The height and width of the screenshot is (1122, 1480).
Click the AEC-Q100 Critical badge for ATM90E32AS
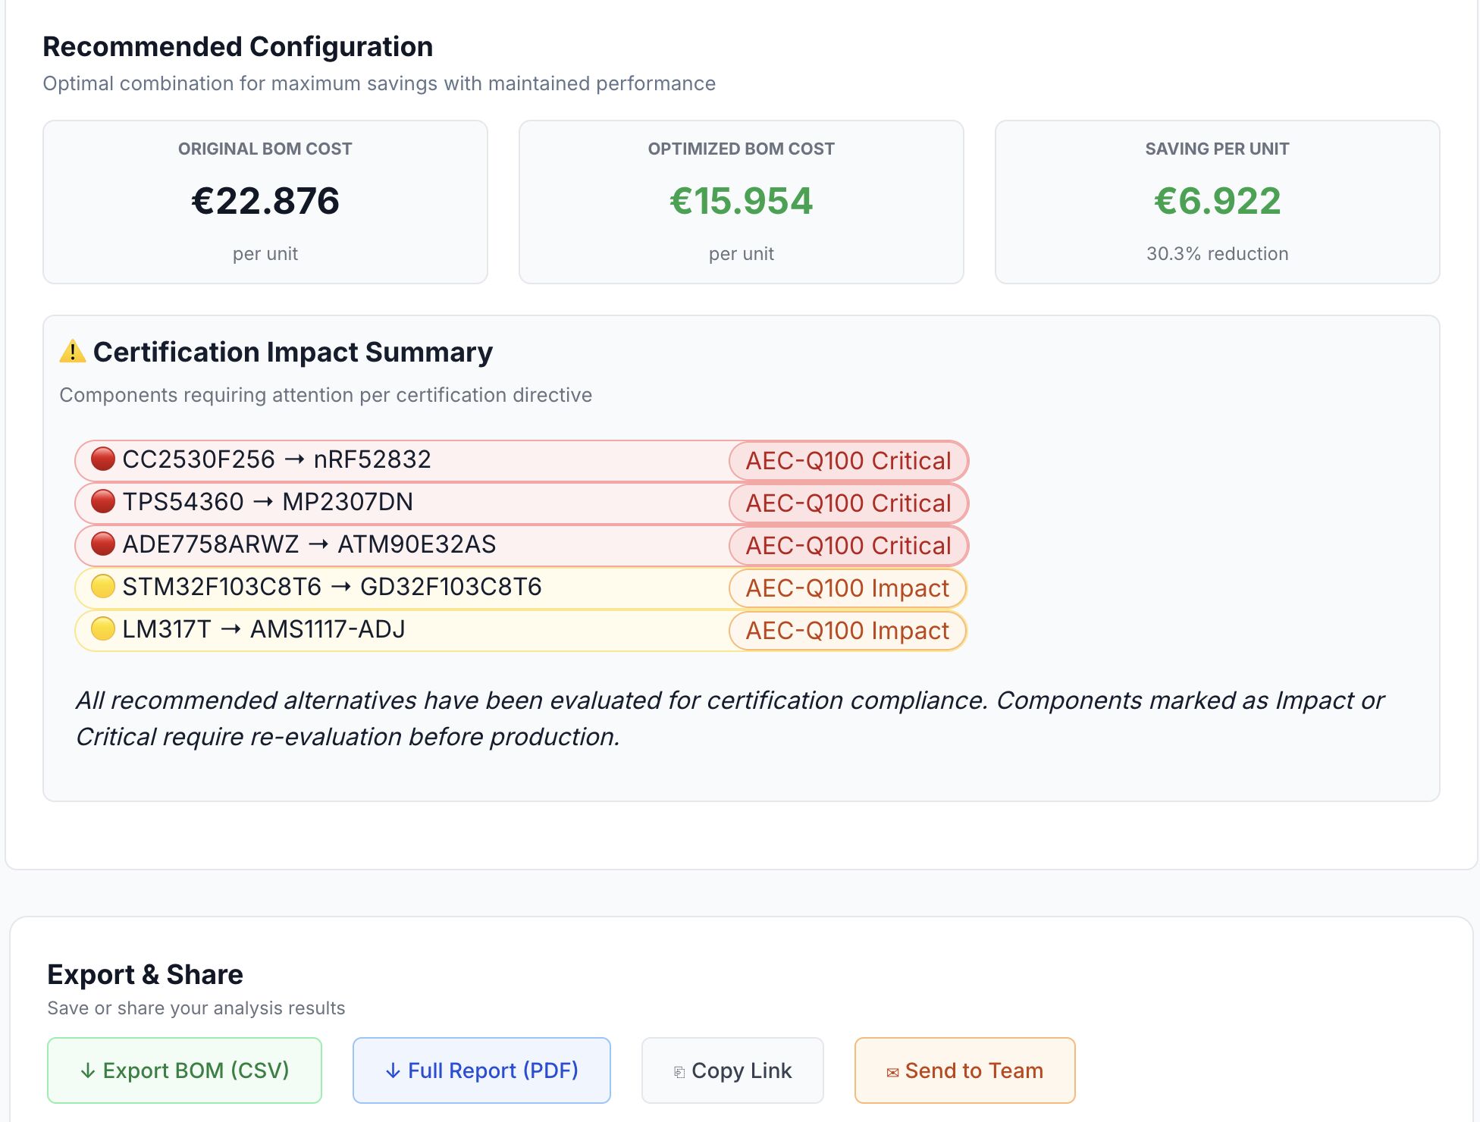coord(848,546)
